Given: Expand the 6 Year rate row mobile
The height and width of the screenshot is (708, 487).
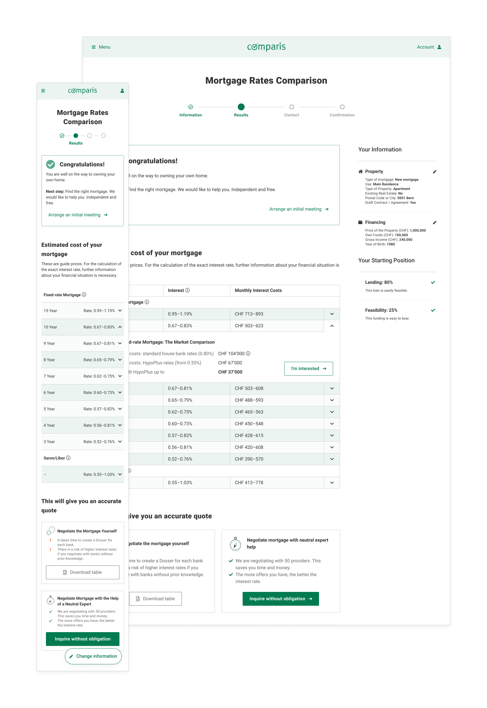Looking at the screenshot, I should pyautogui.click(x=83, y=393).
